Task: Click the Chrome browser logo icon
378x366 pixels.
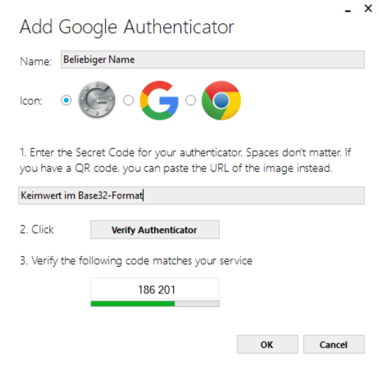Action: (221, 101)
